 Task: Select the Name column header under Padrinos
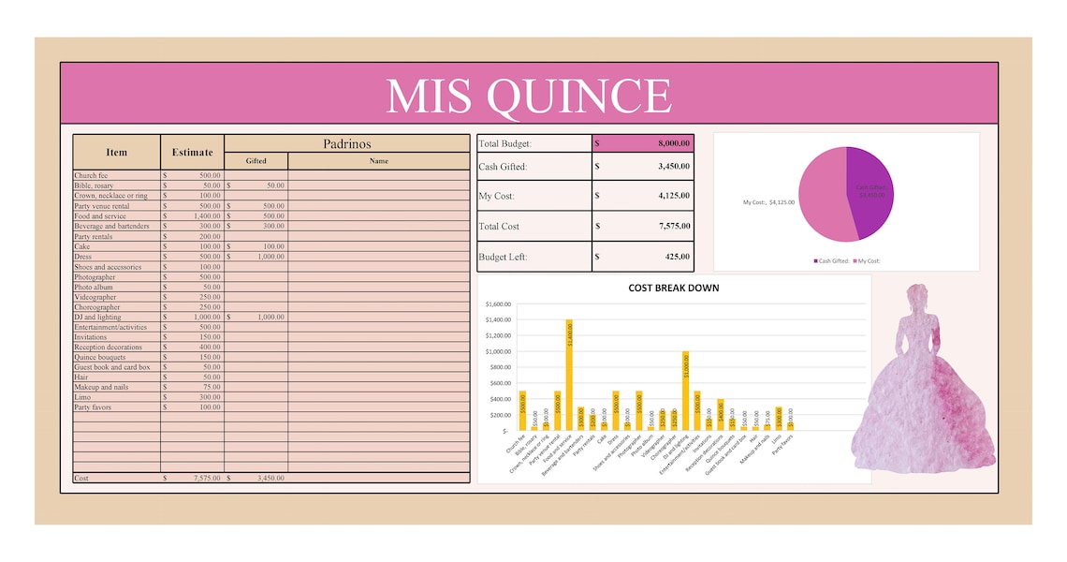pyautogui.click(x=377, y=160)
